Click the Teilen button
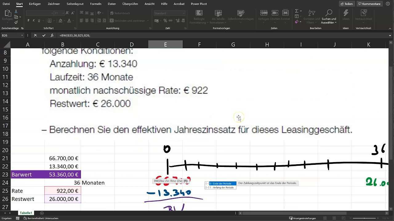The image size is (394, 221). [x=346, y=4]
